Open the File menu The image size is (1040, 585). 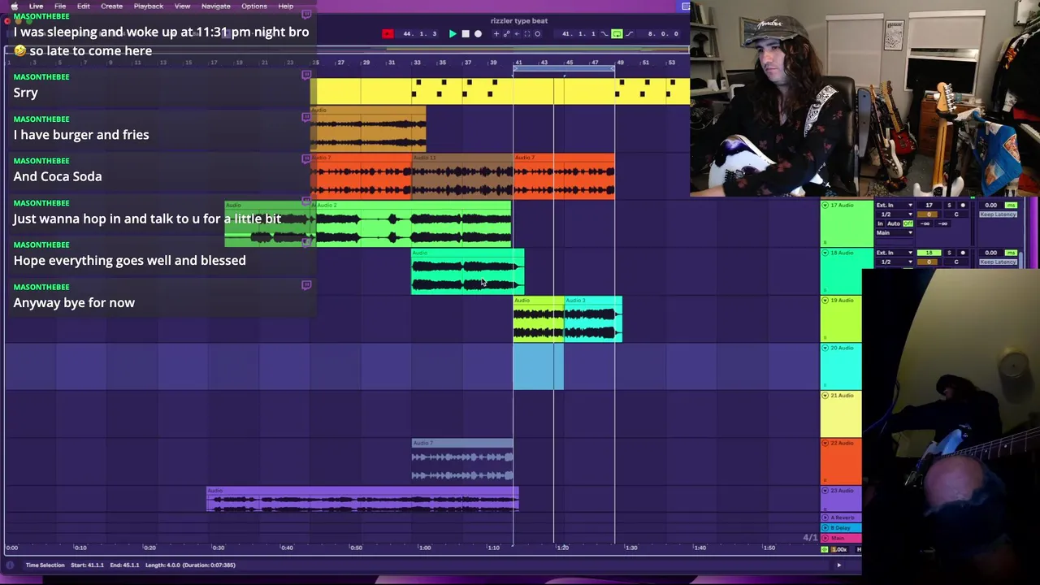click(60, 6)
